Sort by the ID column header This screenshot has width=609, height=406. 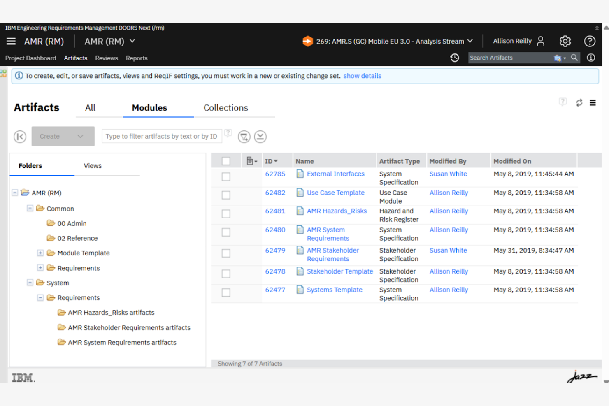pyautogui.click(x=271, y=161)
